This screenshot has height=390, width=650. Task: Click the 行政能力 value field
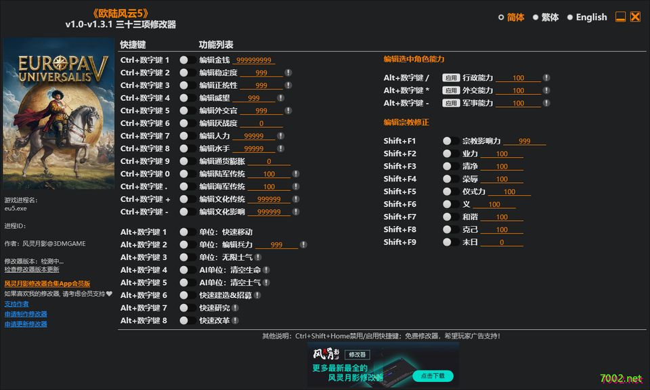tap(518, 78)
